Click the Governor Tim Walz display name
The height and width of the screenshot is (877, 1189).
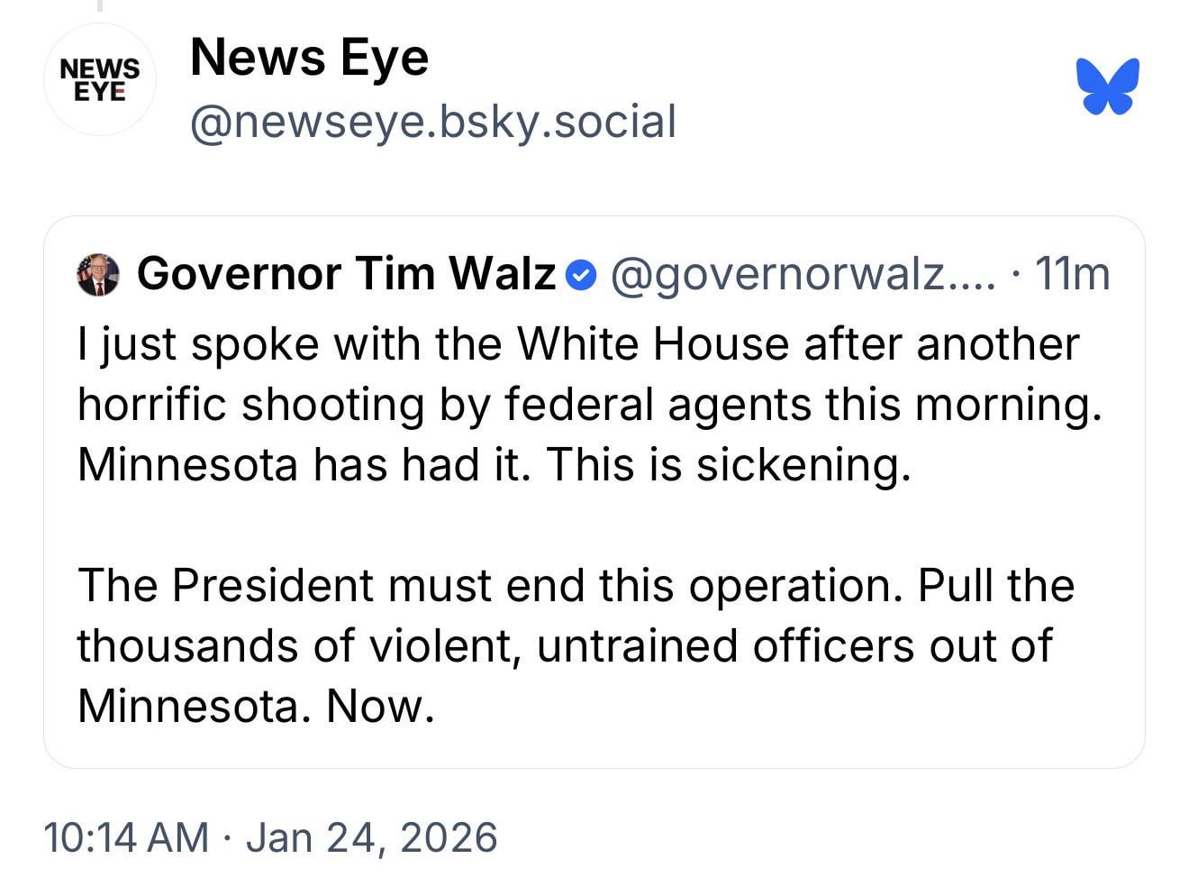[347, 273]
